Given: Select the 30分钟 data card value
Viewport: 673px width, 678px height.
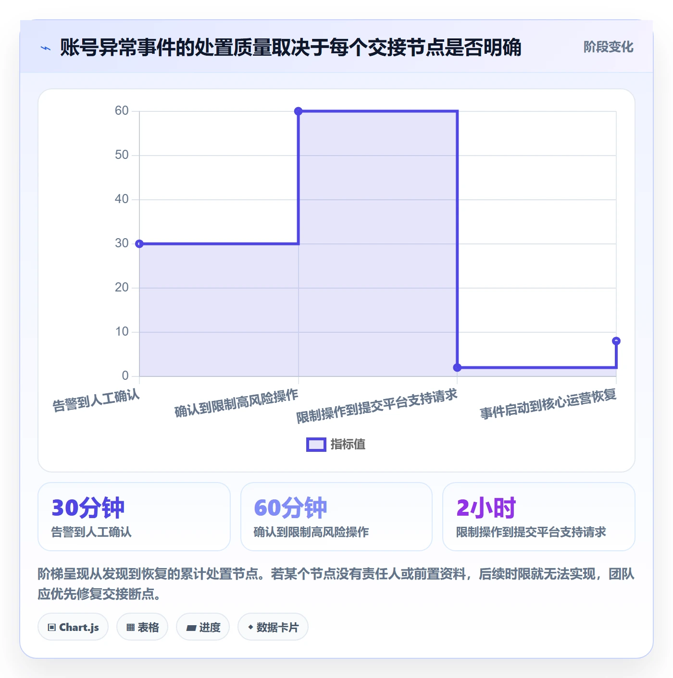Looking at the screenshot, I should coord(88,508).
